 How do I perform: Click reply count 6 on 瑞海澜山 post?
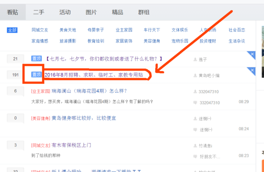click(15, 91)
